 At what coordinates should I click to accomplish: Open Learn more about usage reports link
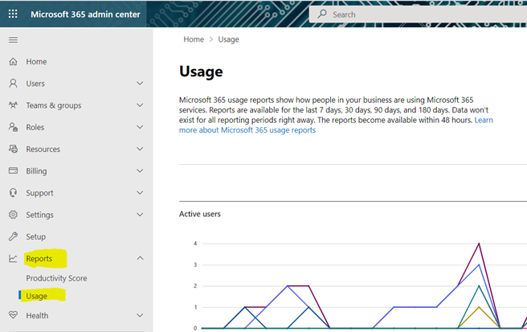(x=336, y=125)
